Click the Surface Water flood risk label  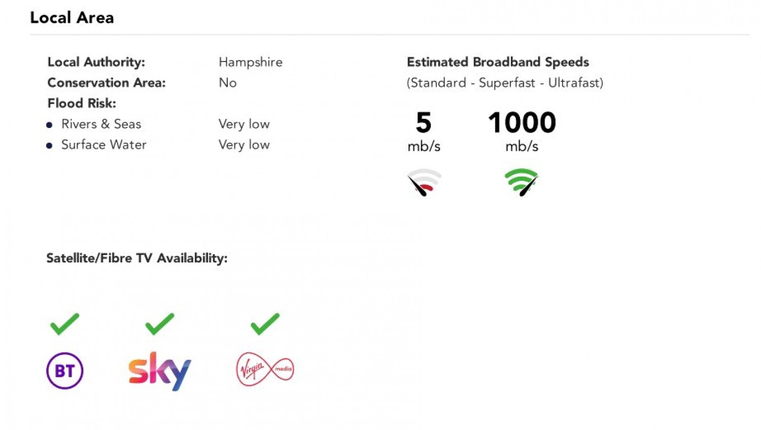coord(103,145)
